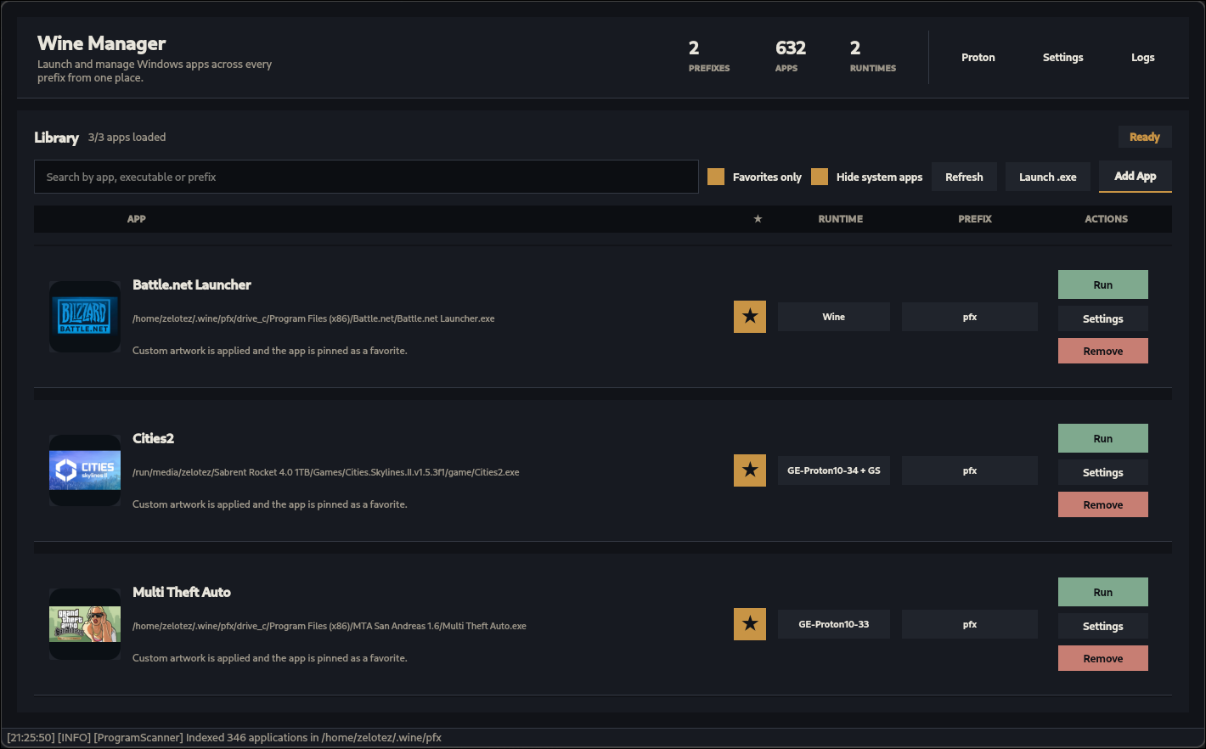Click the Blizzard Battle.net artwork thumbnail
1206x749 pixels.
85,317
